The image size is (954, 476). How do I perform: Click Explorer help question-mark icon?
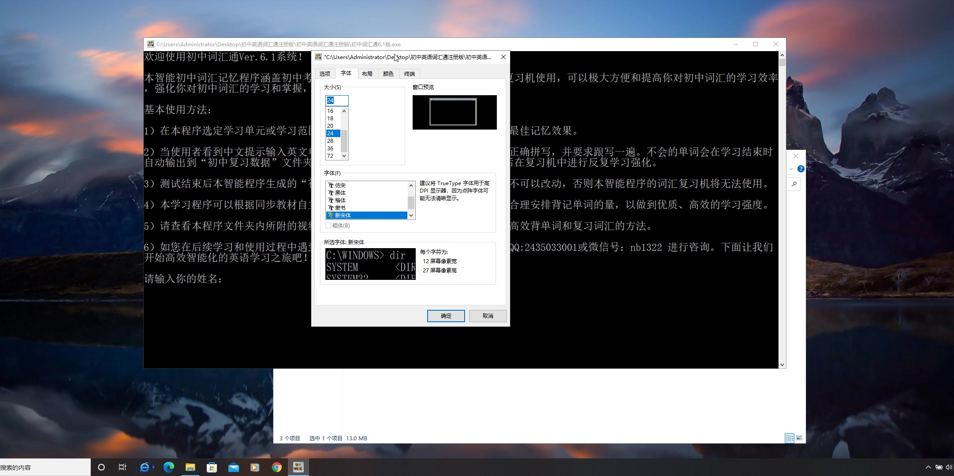coord(801,169)
